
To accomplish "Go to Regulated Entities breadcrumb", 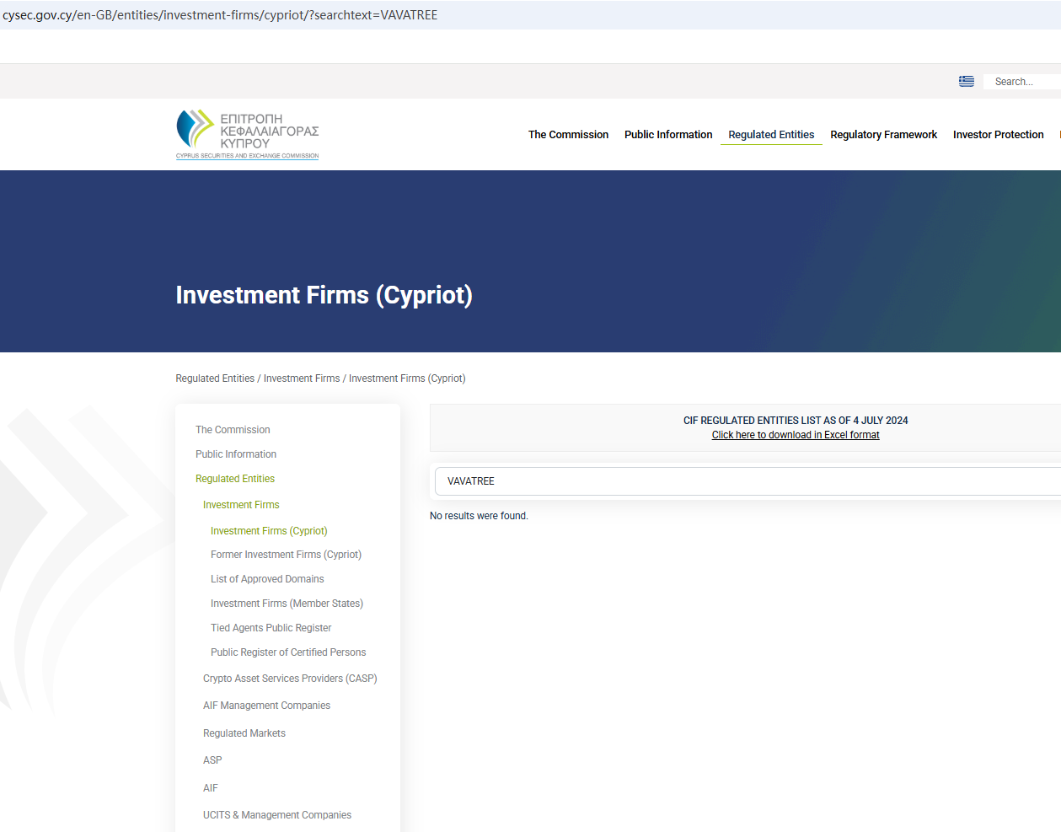I will [215, 378].
